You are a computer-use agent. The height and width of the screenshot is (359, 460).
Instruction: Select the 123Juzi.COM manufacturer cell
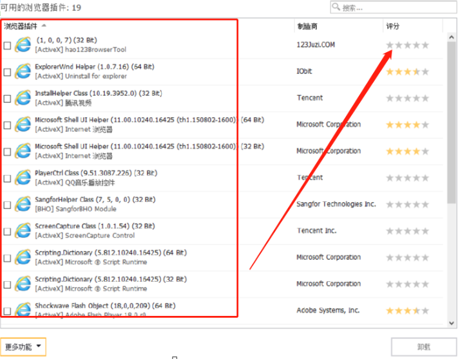click(316, 45)
